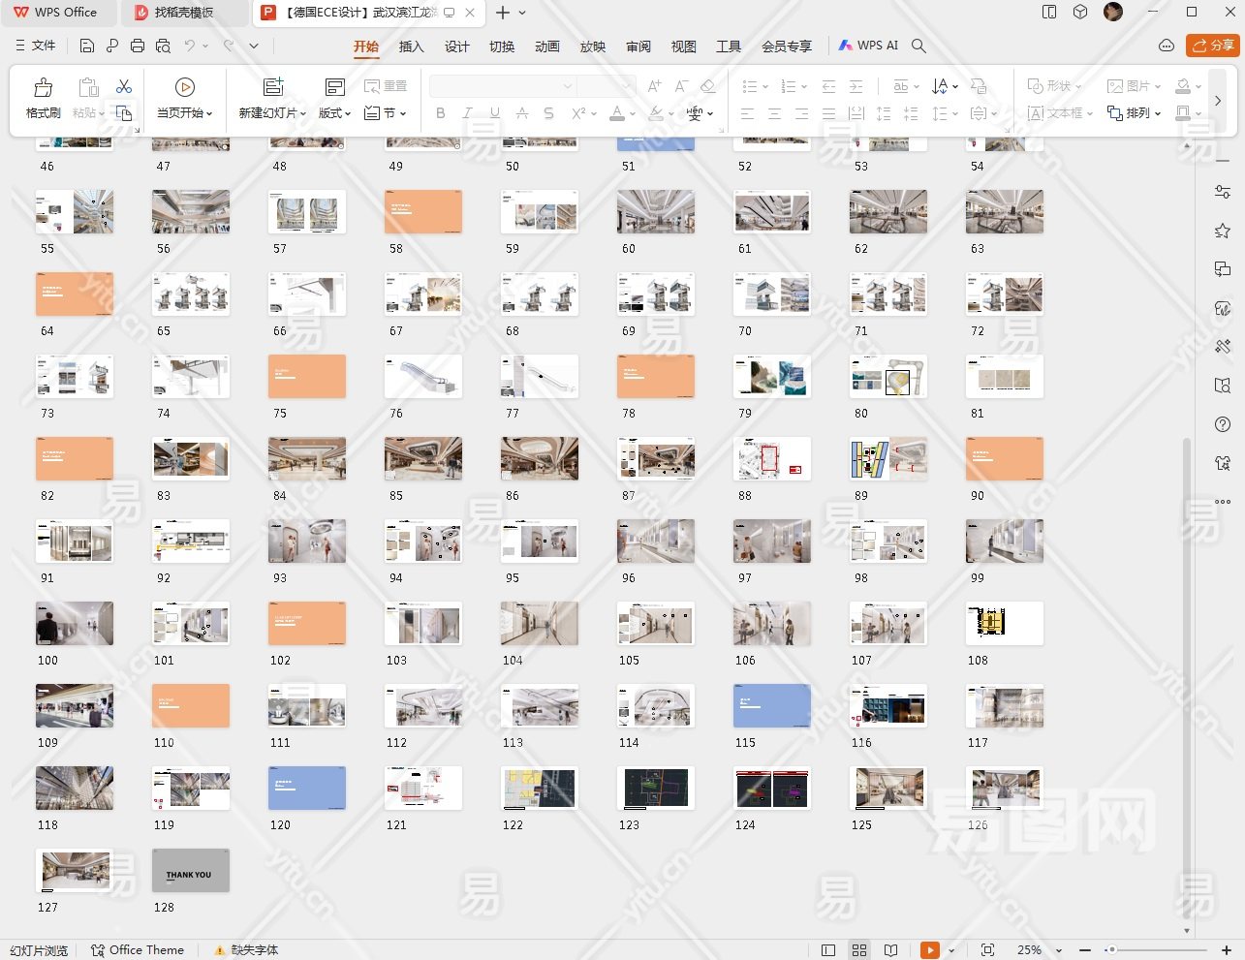Click the Format Painter (格式刷) icon
This screenshot has width=1245, height=960.
pyautogui.click(x=43, y=88)
